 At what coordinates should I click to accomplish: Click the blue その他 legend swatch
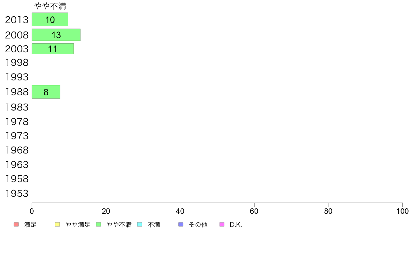pyautogui.click(x=181, y=225)
